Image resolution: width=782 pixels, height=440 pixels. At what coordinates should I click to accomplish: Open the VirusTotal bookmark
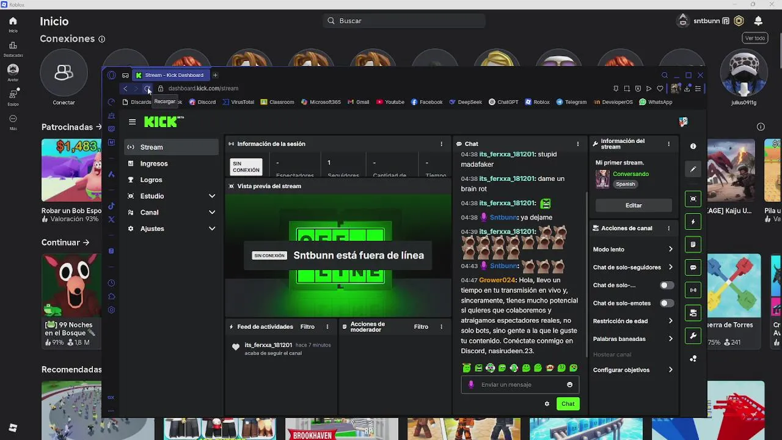[238, 102]
